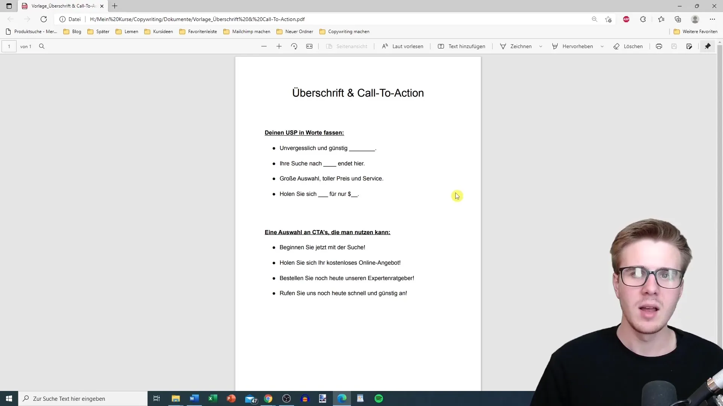Click the fit-to-page view icon
723x406 pixels.
[x=309, y=46]
